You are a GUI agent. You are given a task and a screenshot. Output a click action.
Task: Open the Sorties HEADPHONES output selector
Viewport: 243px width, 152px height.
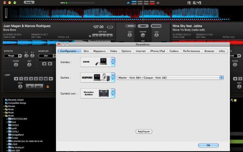[x=98, y=77]
